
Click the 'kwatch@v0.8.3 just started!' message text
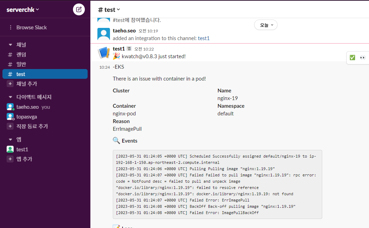[x=154, y=56]
